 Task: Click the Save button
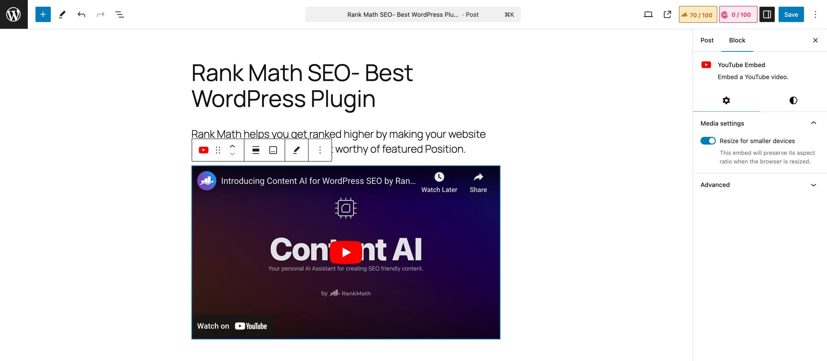[x=791, y=14]
